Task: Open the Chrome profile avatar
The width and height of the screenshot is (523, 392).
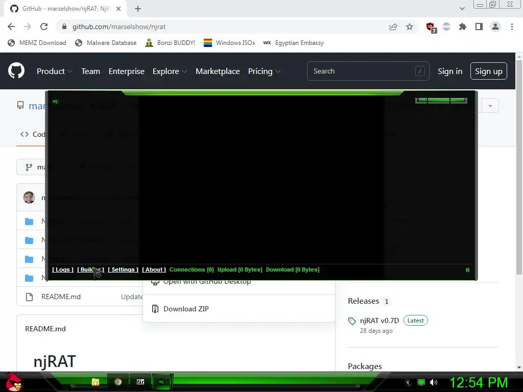Action: click(x=495, y=27)
